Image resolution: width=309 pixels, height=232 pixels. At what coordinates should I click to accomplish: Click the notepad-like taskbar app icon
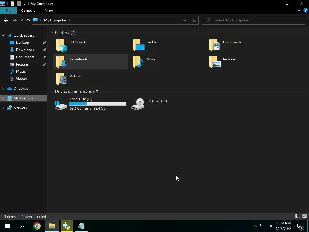tap(81, 226)
